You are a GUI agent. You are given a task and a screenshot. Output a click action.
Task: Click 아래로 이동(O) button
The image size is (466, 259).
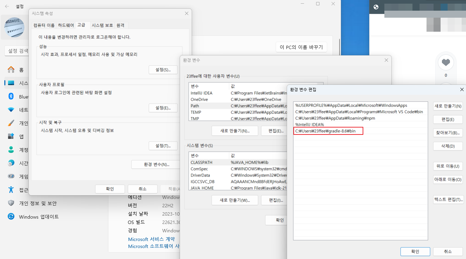448,180
